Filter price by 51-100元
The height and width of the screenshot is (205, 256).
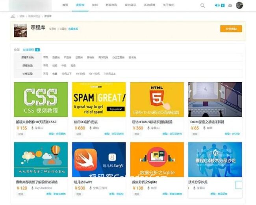(95, 74)
